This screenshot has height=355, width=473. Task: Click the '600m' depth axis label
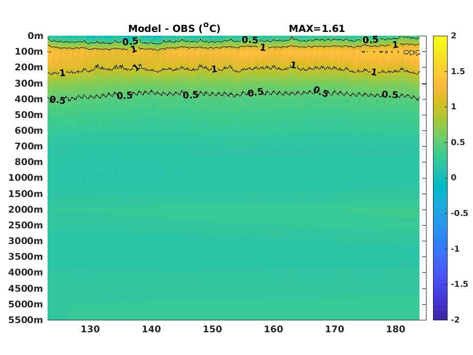pos(29,130)
